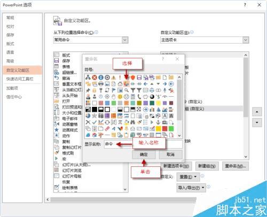Select the blue checkmark symbol
Image resolution: width=267 pixels, height=217 pixels.
click(x=95, y=122)
